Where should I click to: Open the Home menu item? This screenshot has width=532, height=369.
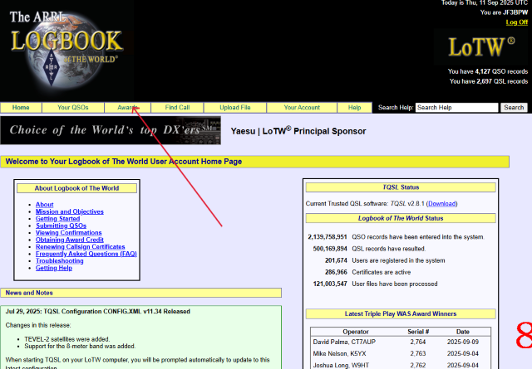[x=21, y=108]
